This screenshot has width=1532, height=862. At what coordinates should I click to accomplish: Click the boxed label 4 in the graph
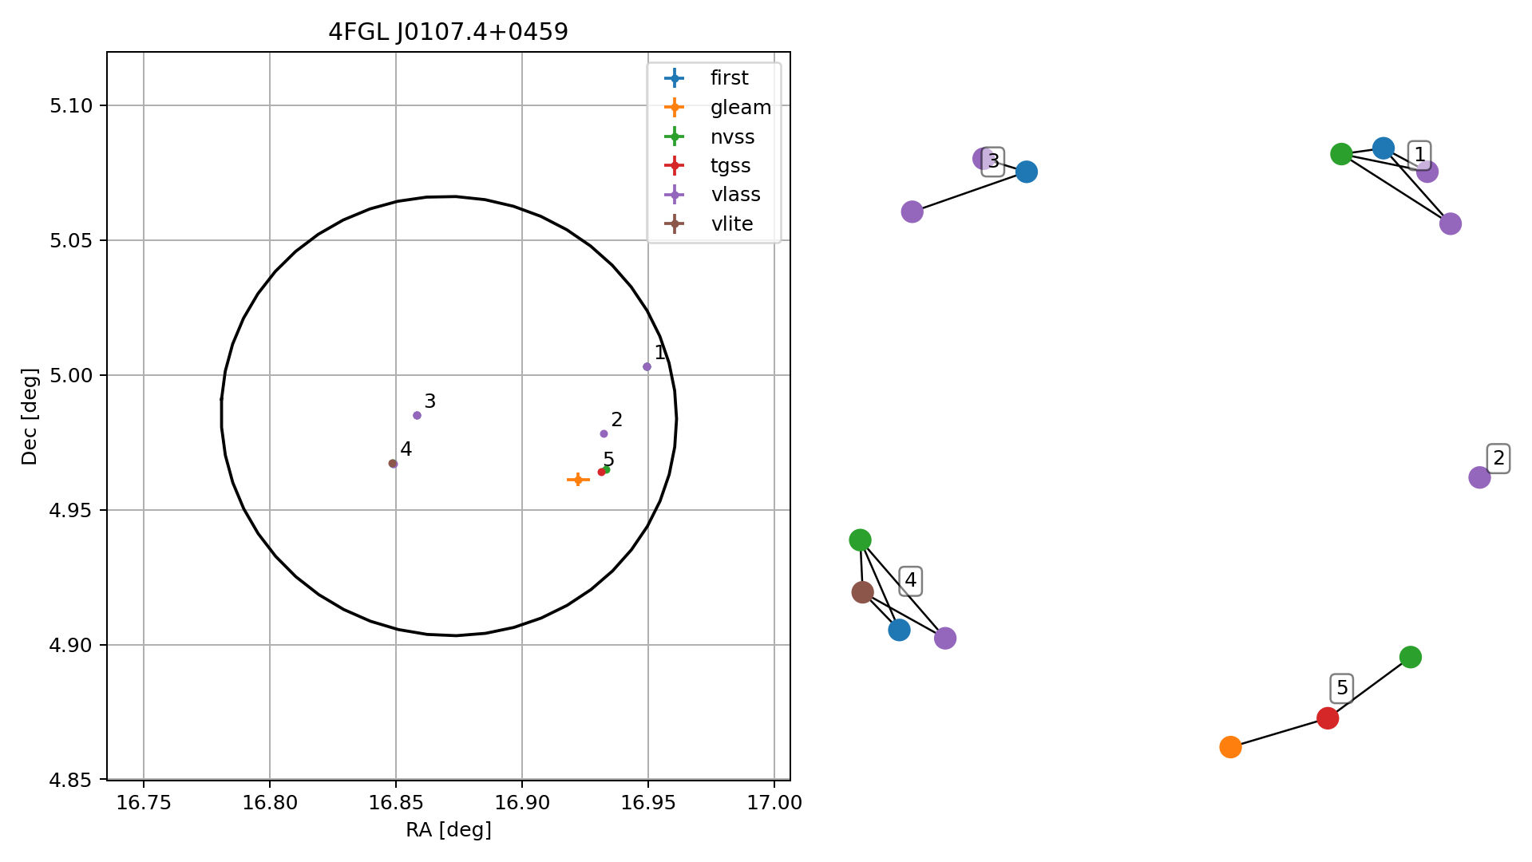click(x=910, y=581)
